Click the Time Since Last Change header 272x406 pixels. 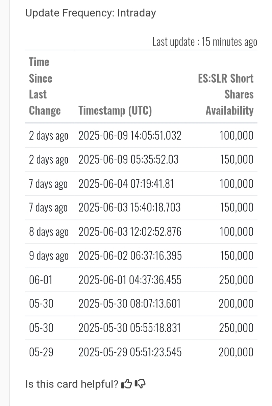pyautogui.click(x=45, y=86)
